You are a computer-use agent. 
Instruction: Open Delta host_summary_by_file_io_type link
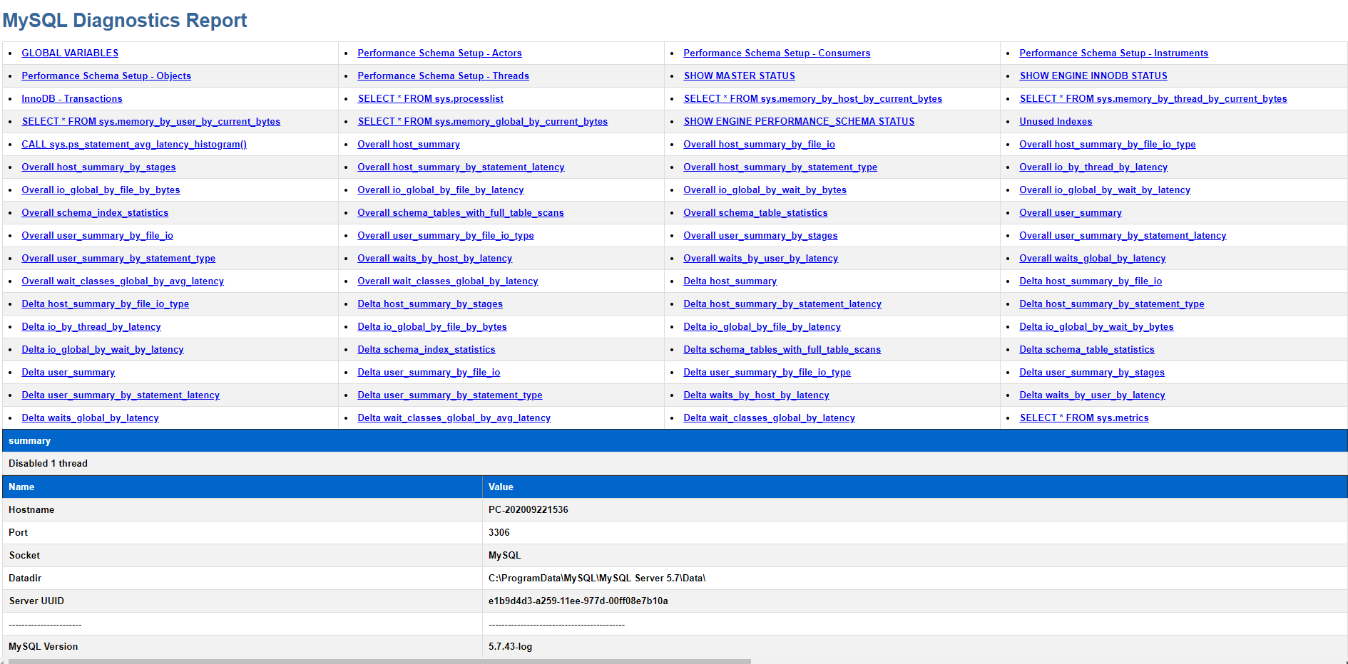coord(106,304)
